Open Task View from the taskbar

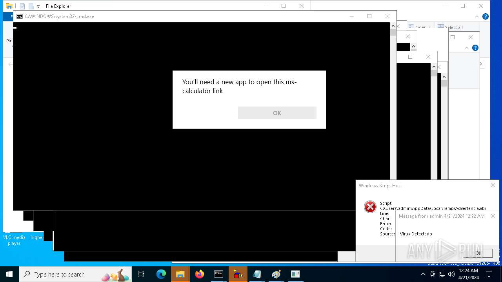(141, 274)
